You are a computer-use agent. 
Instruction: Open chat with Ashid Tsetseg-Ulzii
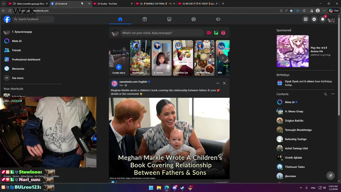[x=305, y=148]
